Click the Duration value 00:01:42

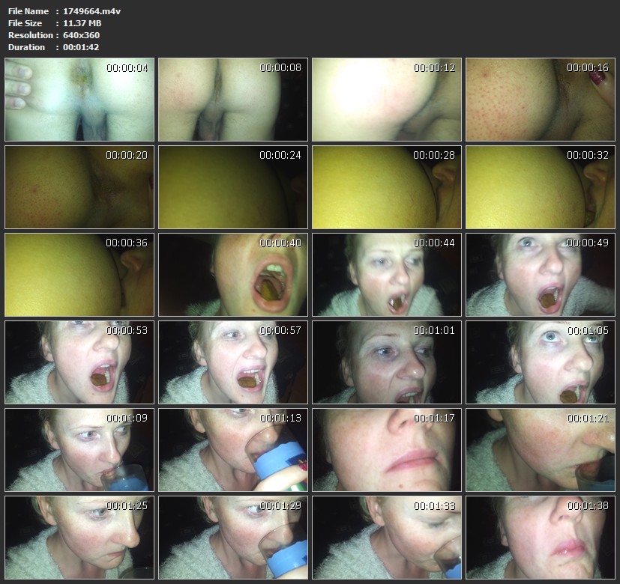coord(81,47)
